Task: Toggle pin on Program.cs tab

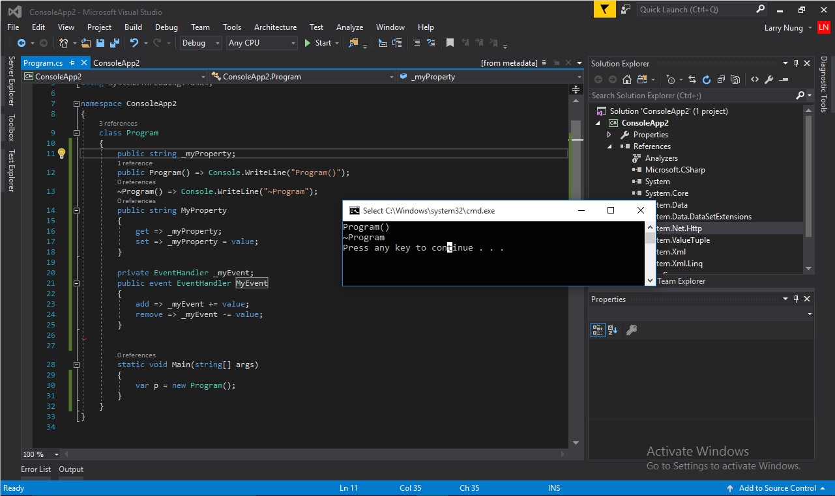Action: pyautogui.click(x=72, y=63)
